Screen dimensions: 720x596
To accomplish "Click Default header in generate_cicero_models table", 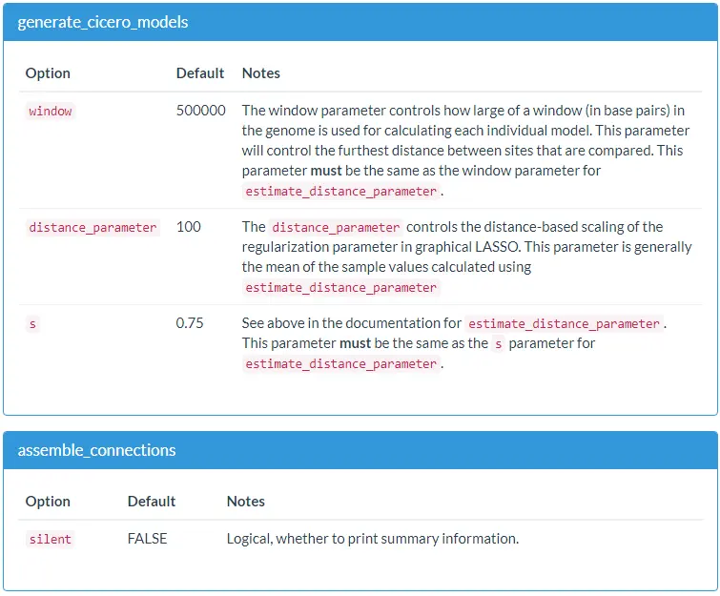I will pyautogui.click(x=200, y=73).
